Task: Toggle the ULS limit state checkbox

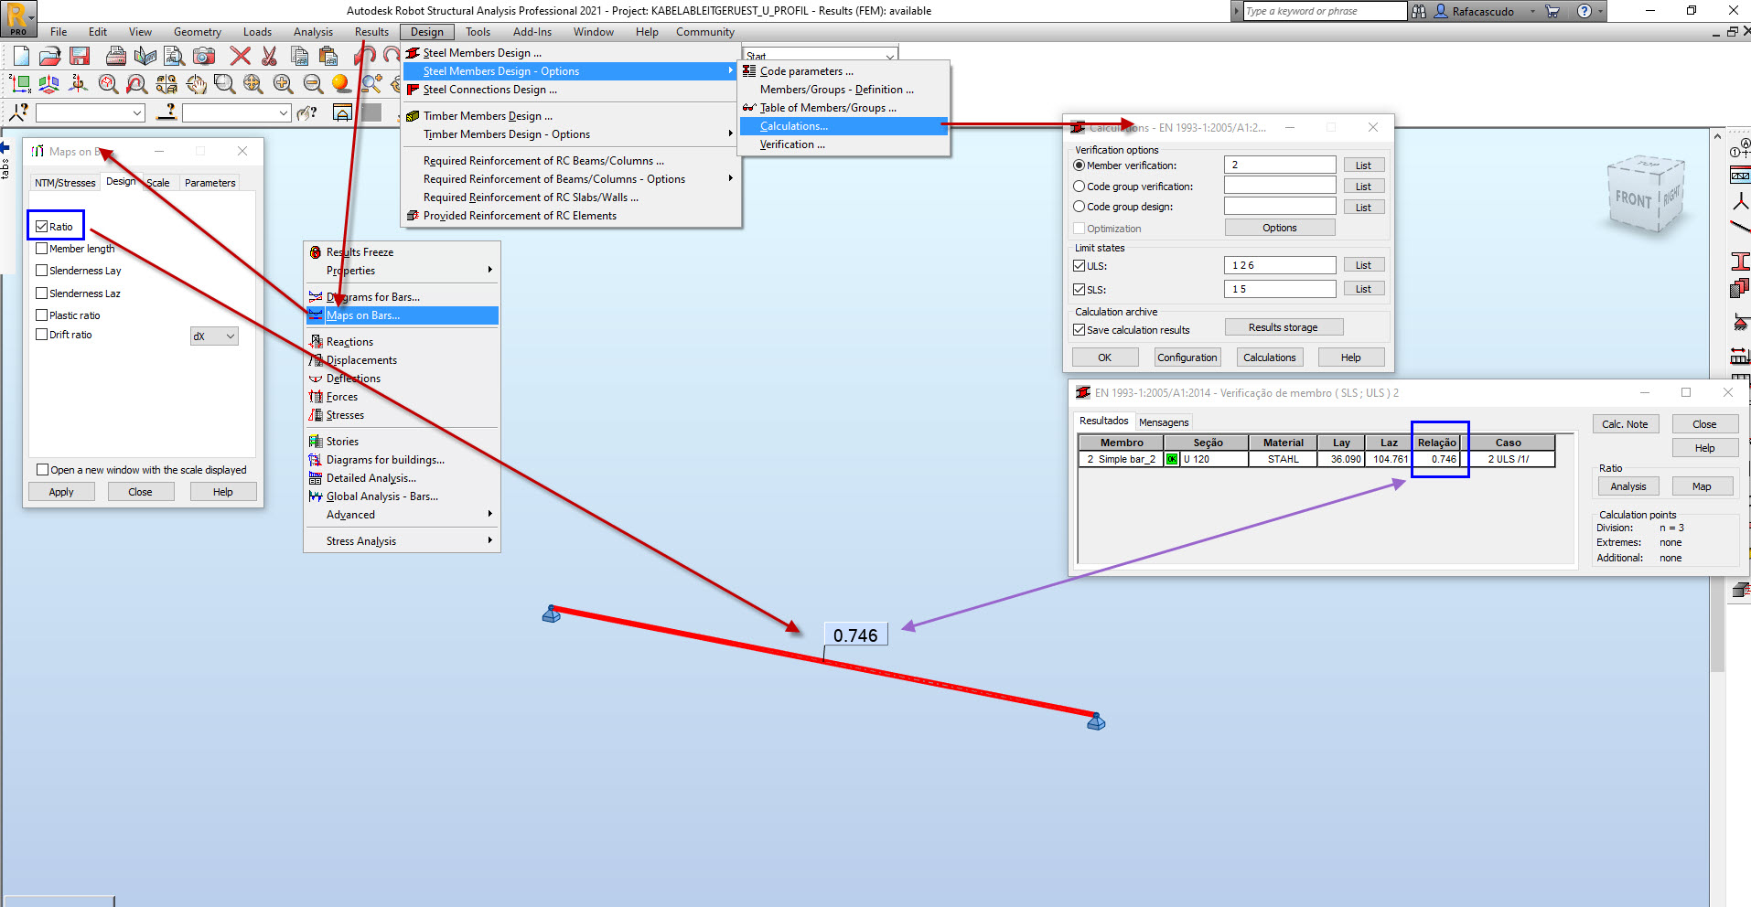Action: pos(1079,265)
